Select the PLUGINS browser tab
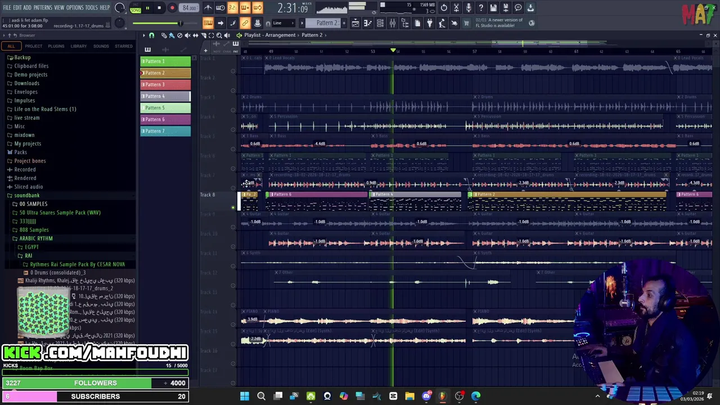720x405 pixels. [56, 46]
